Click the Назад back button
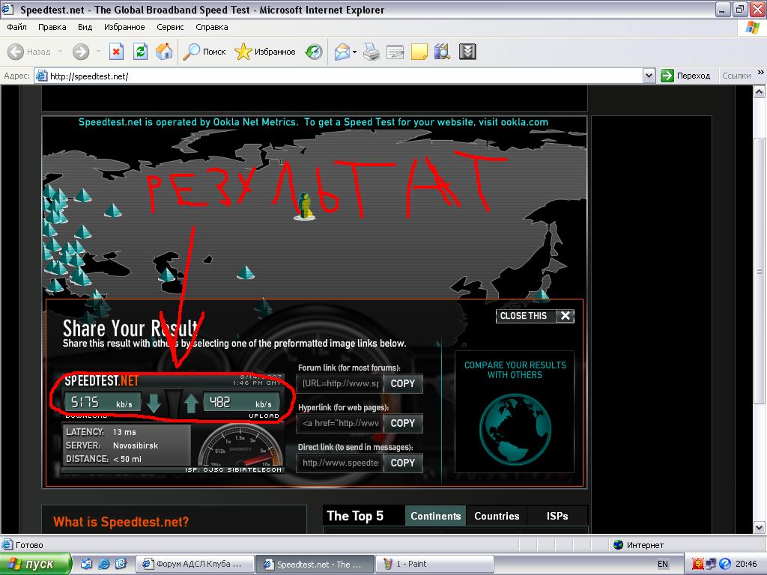Screen dimensions: 767x575 [29, 52]
